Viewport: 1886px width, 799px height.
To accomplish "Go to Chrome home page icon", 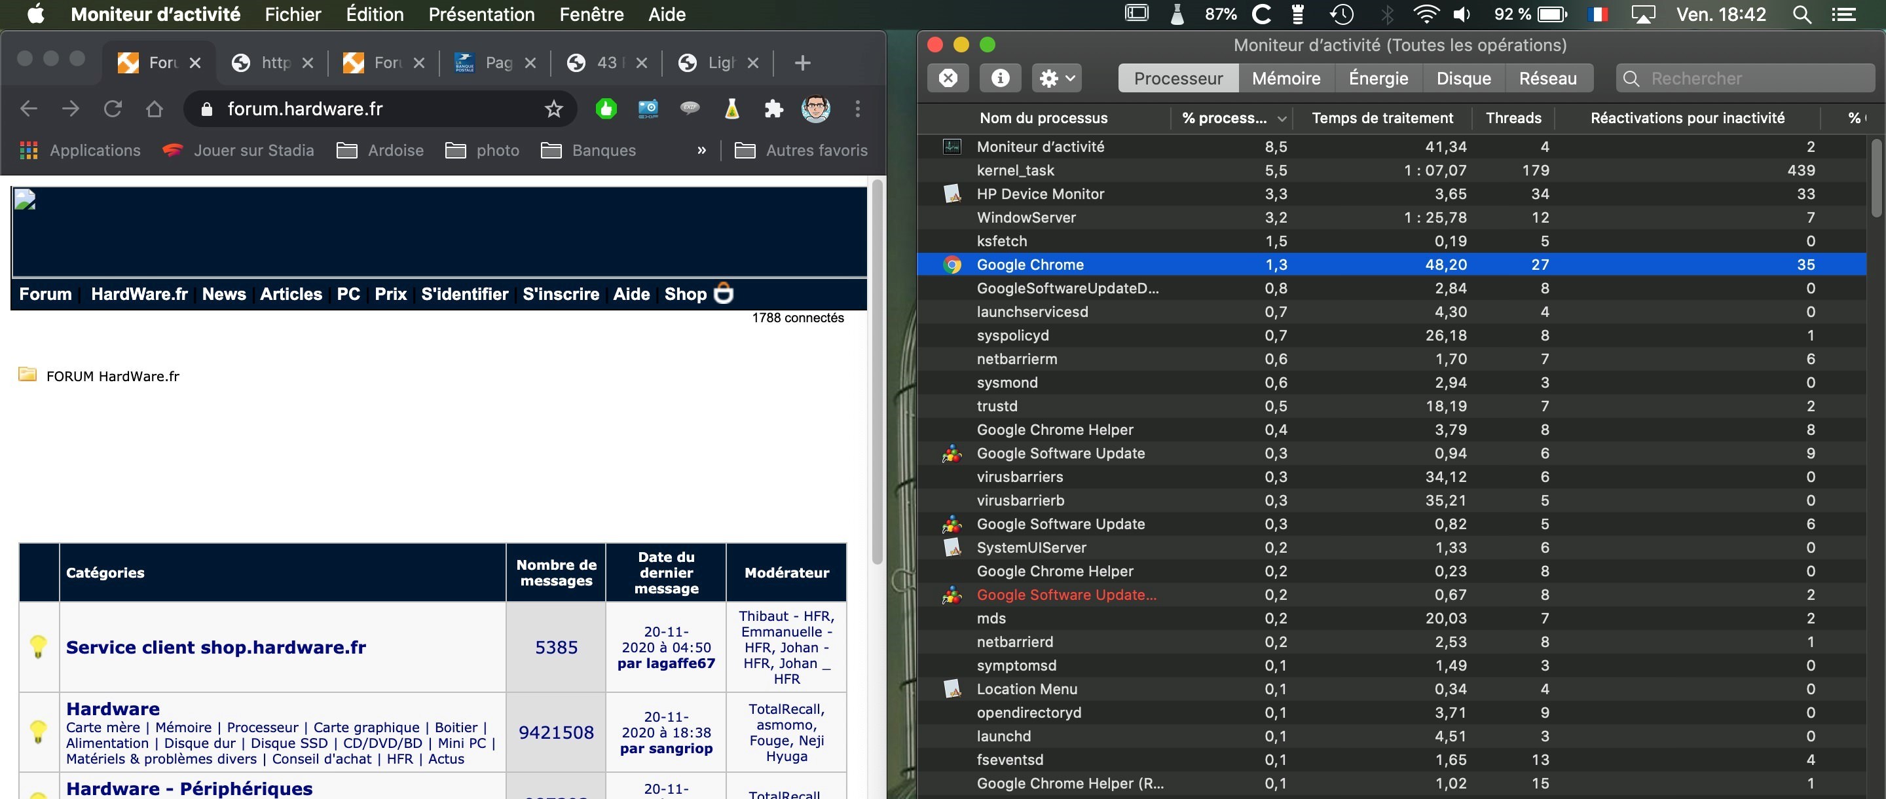I will point(154,109).
